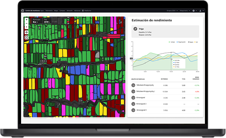
Task: Select the 'Kirovograd' group row (4 245 ha)
Action: coord(165,98)
